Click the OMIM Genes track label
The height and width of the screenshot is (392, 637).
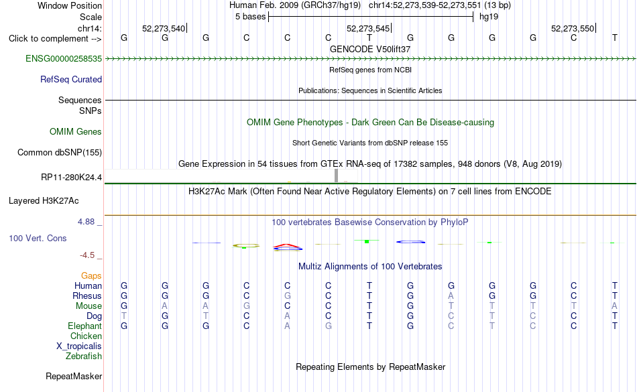tap(76, 132)
